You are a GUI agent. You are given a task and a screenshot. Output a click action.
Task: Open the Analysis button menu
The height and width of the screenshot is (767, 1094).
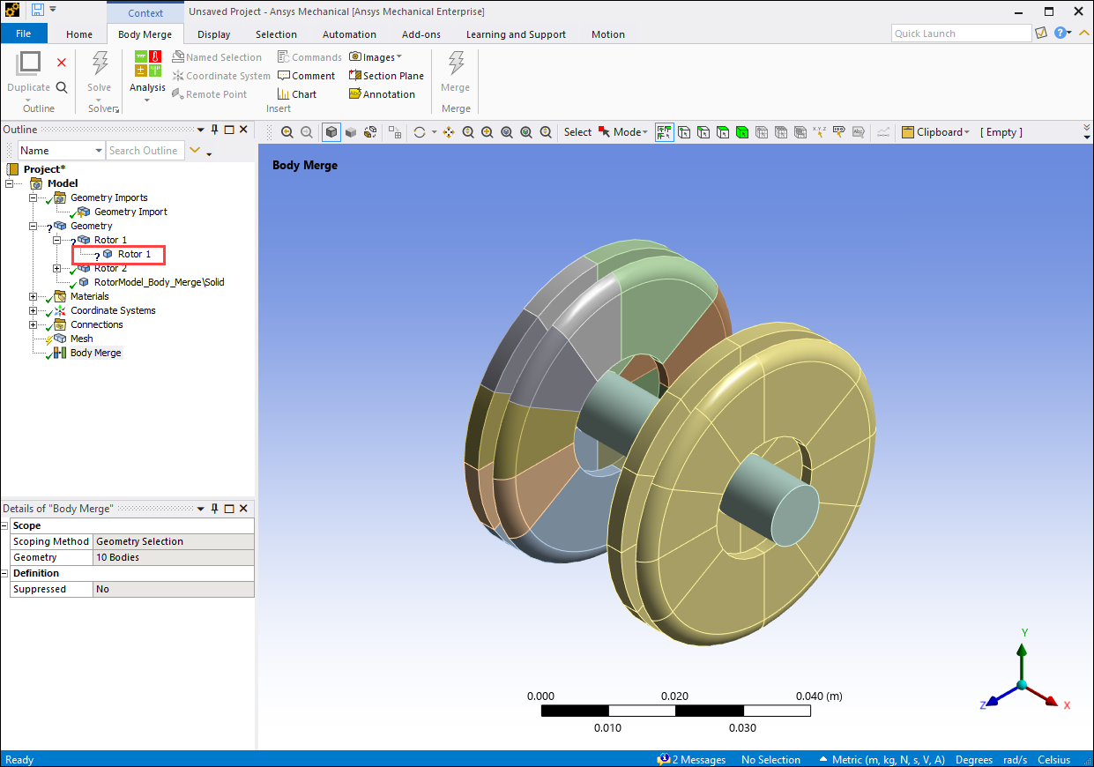[x=147, y=88]
